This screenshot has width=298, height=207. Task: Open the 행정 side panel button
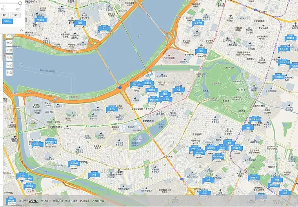point(9,73)
